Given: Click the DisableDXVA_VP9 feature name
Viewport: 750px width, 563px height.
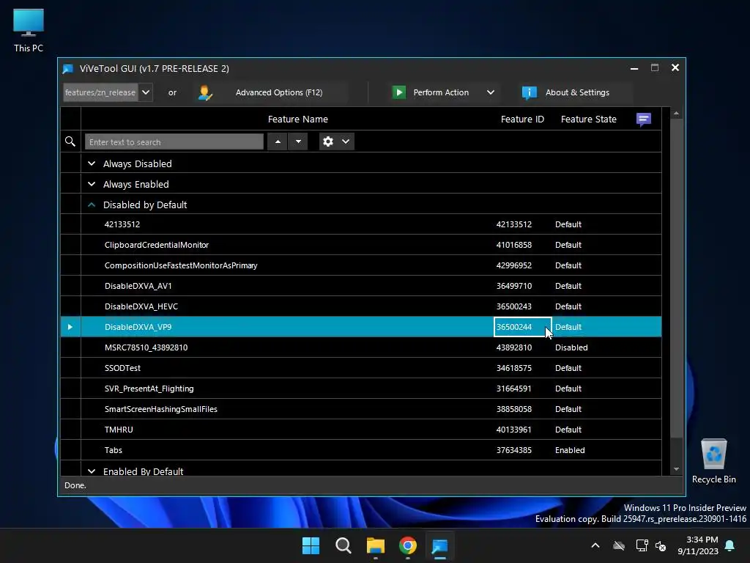Looking at the screenshot, I should 138,327.
